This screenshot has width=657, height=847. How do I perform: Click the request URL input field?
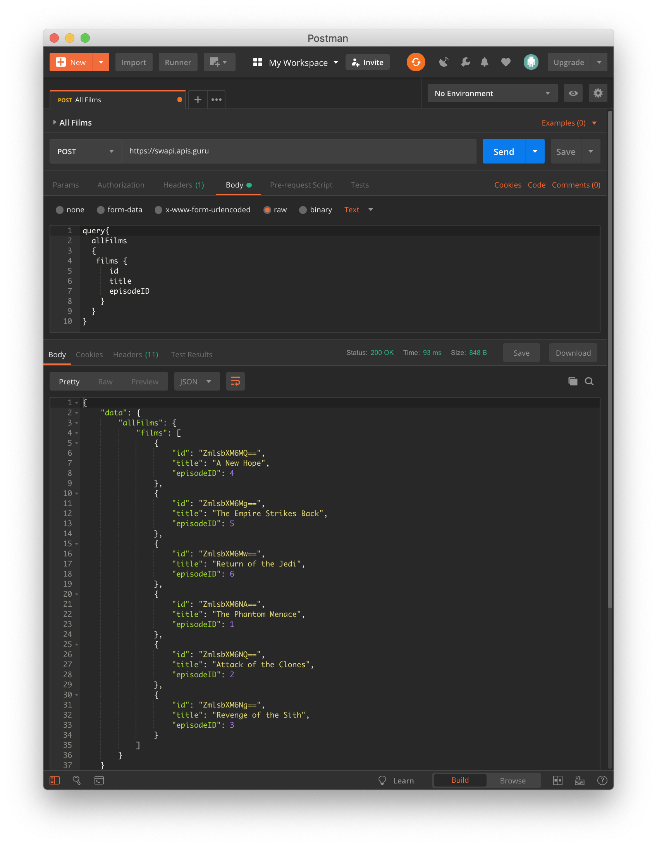[x=299, y=151]
